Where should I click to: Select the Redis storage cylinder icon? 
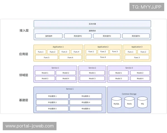(129, 103)
